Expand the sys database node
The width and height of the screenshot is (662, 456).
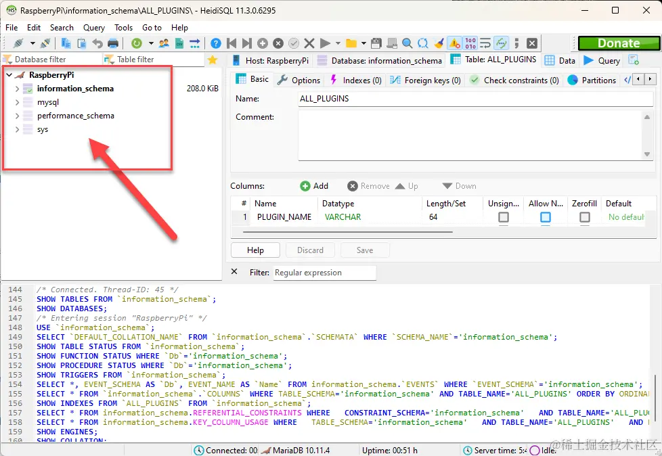17,129
